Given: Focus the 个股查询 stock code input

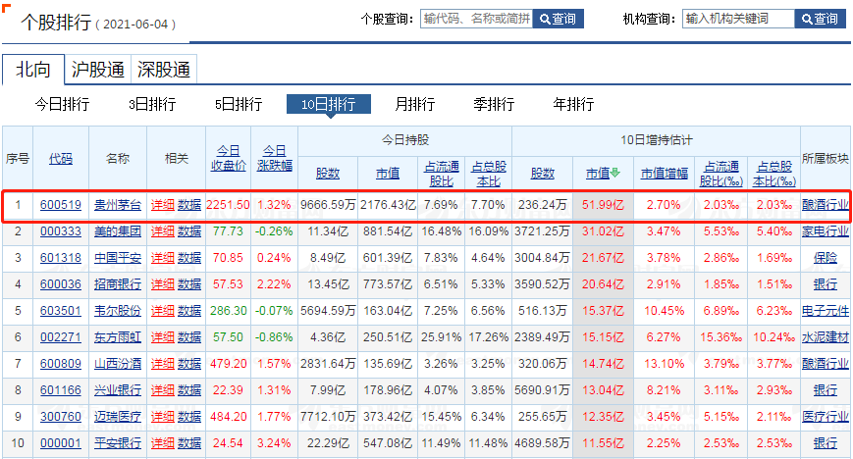Looking at the screenshot, I should 476,19.
